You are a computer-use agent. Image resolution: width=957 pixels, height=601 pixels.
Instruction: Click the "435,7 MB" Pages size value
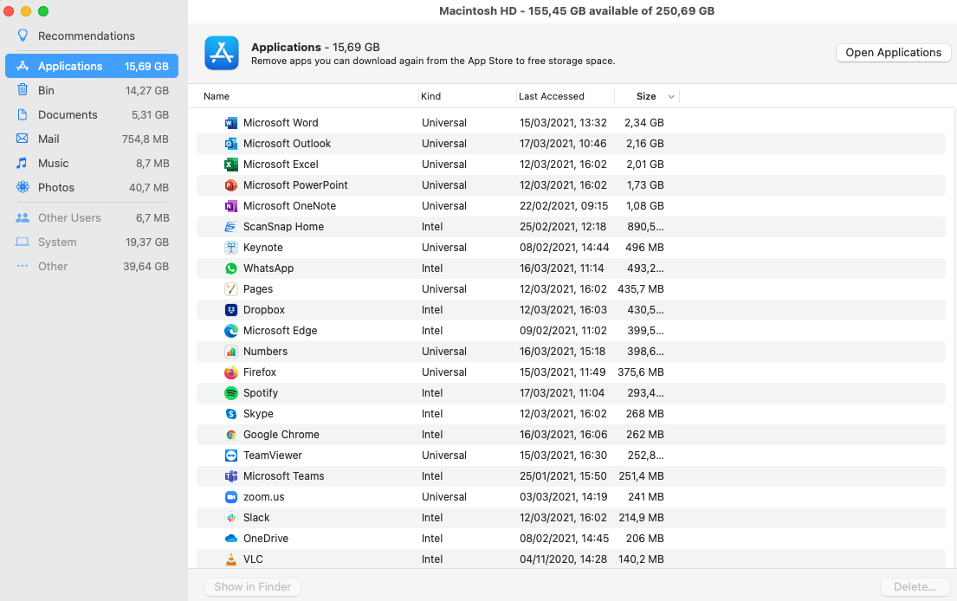[641, 288]
